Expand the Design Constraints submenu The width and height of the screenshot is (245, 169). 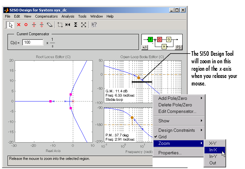click(179, 130)
